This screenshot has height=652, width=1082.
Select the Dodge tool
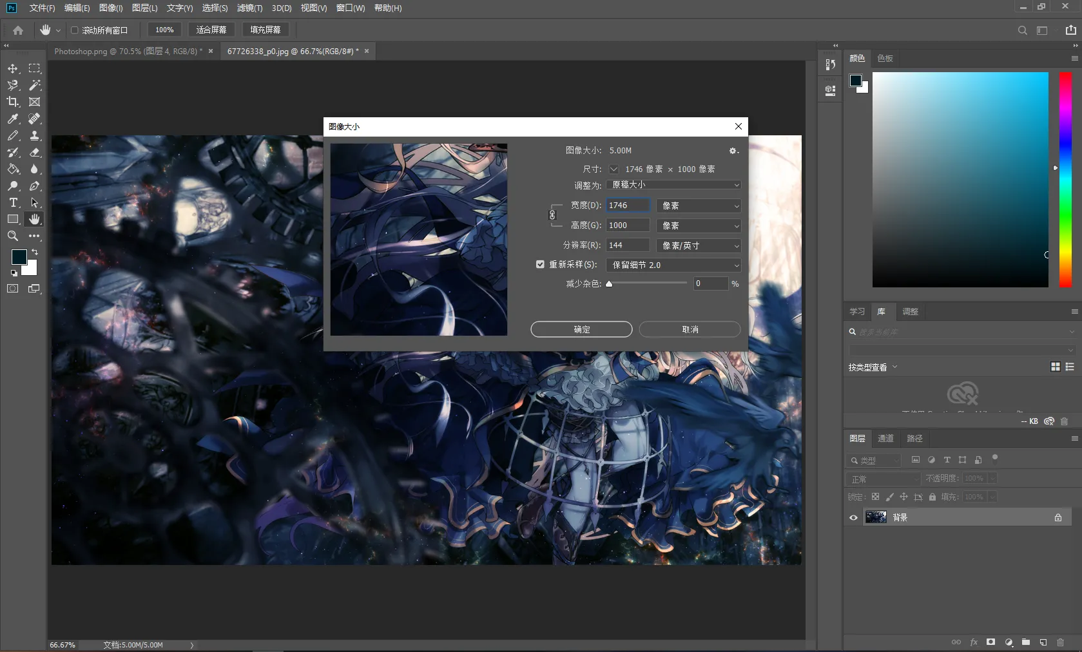[13, 186]
